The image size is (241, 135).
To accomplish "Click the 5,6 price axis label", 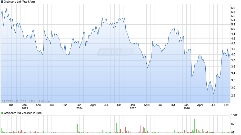I will coord(233,16).
